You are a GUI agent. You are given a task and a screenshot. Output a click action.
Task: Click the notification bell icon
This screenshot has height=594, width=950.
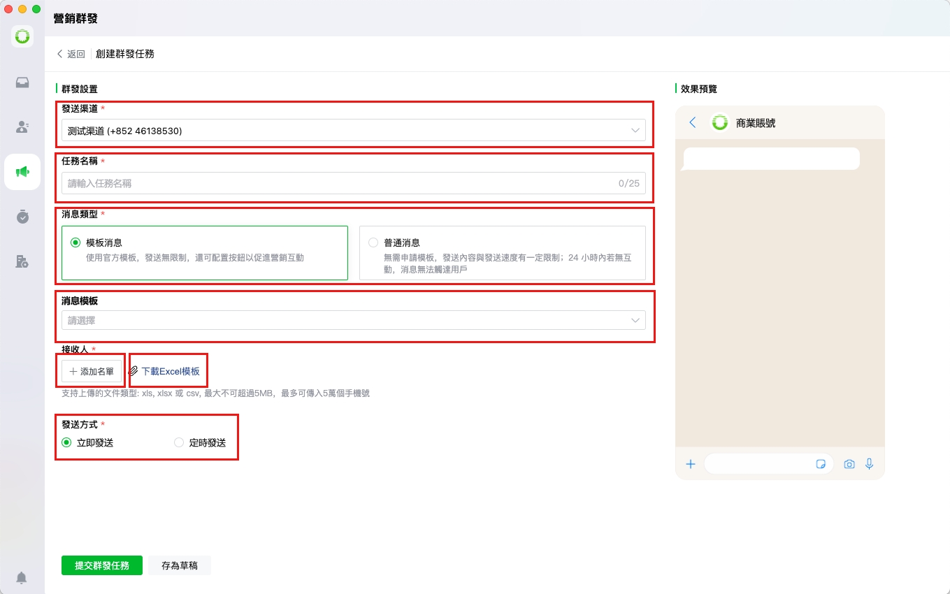pyautogui.click(x=22, y=578)
